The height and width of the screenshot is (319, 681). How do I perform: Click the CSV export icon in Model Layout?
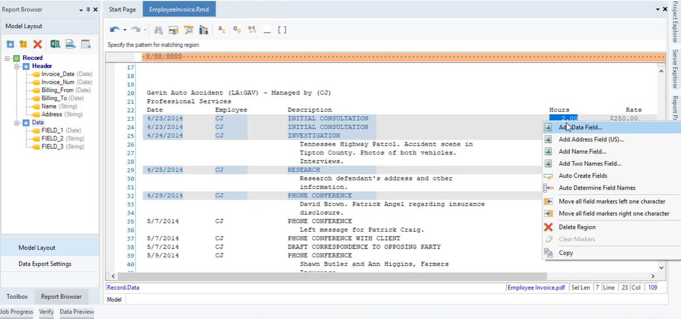coord(71,44)
